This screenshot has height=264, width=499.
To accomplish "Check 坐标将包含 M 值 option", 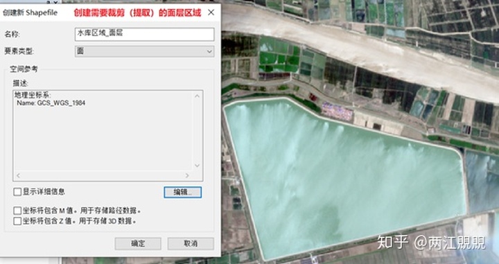I will (x=17, y=211).
